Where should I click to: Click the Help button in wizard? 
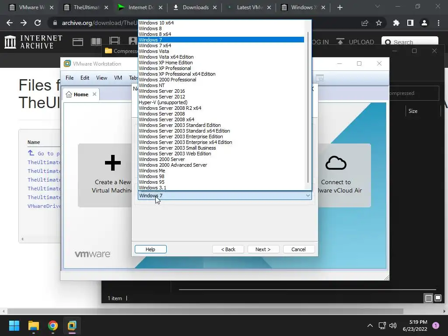150,249
